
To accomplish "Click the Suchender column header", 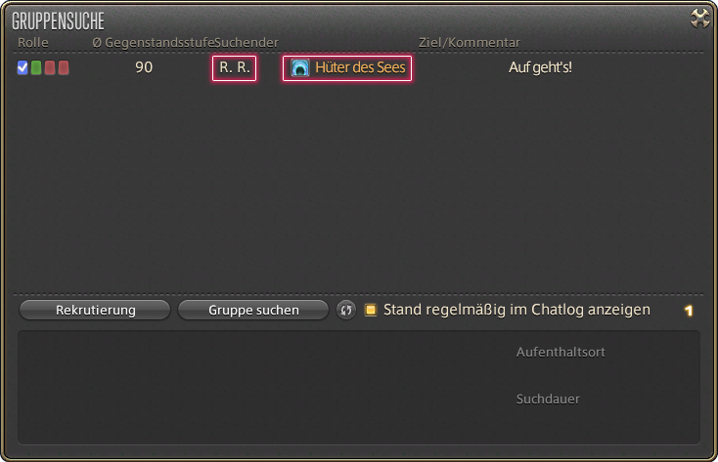I will click(247, 43).
